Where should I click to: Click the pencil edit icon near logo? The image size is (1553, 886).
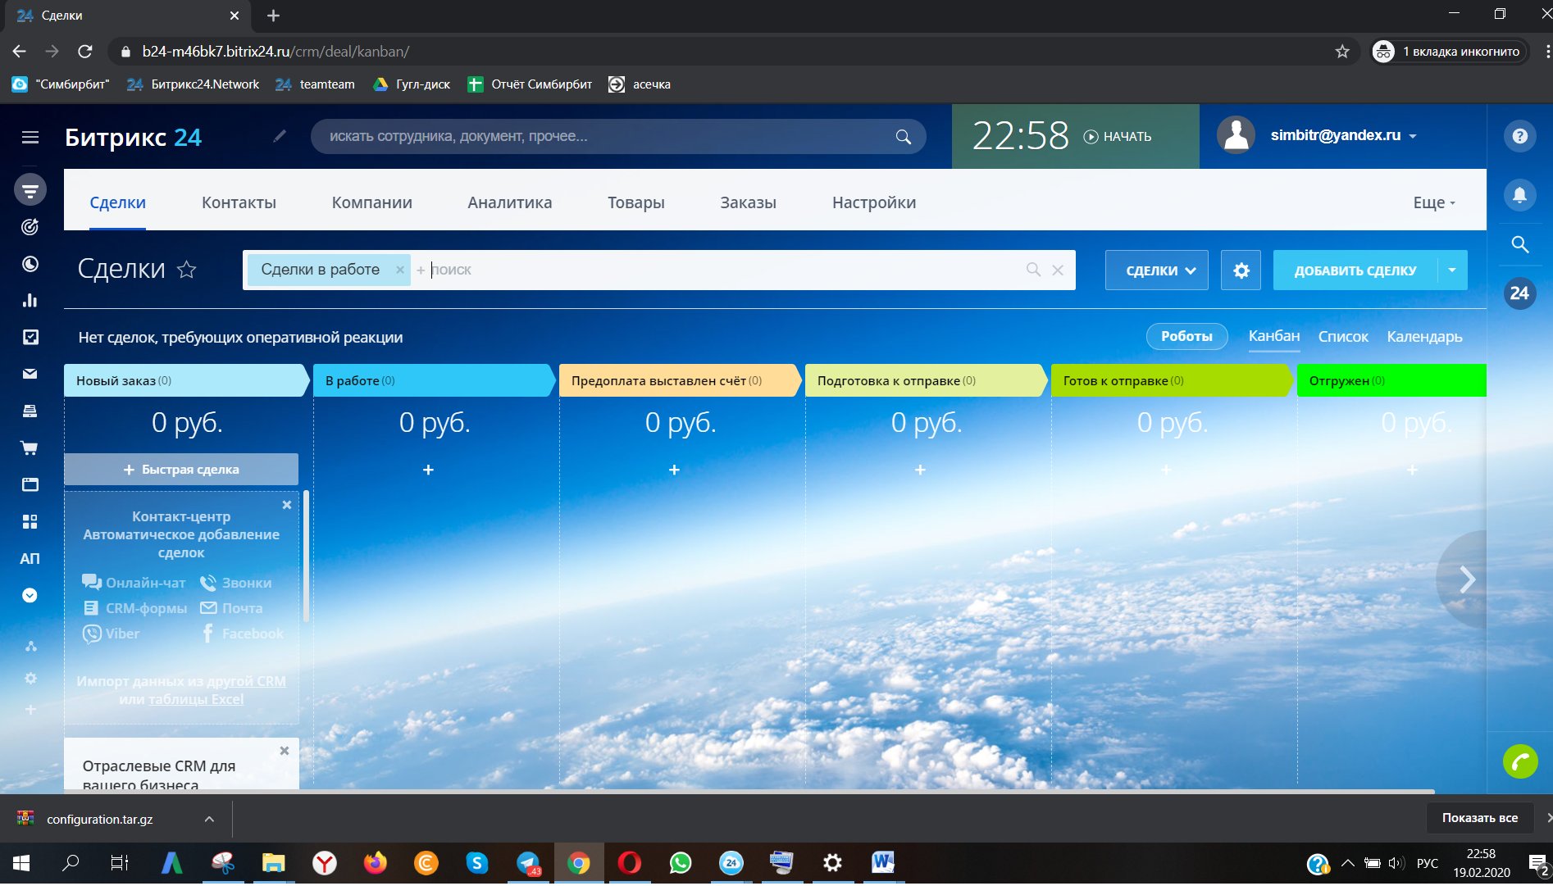click(x=280, y=136)
